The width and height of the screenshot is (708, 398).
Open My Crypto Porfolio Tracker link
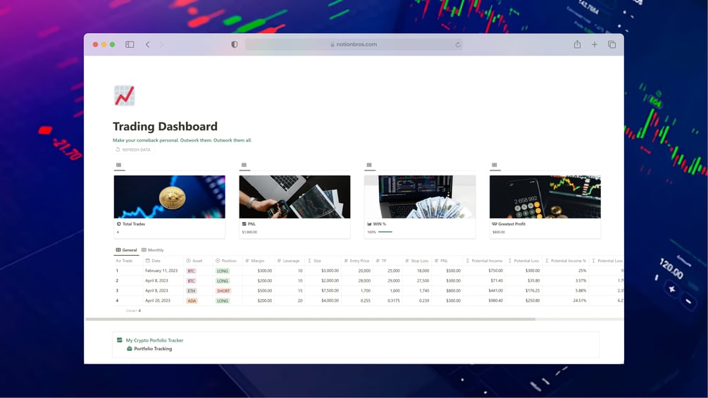154,340
